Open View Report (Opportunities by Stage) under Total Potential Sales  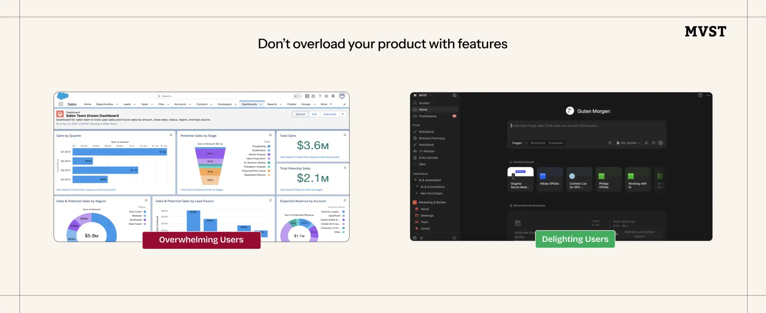[301, 190]
